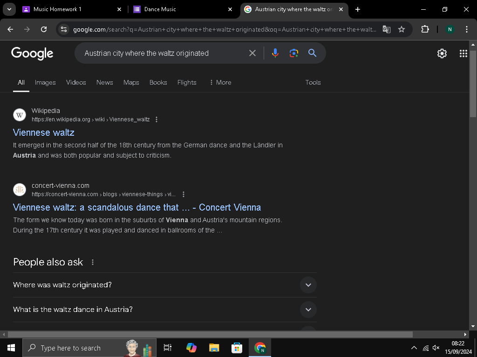This screenshot has width=477, height=357.
Task: Click the concert-vienna.com favicon
Action: 20,190
